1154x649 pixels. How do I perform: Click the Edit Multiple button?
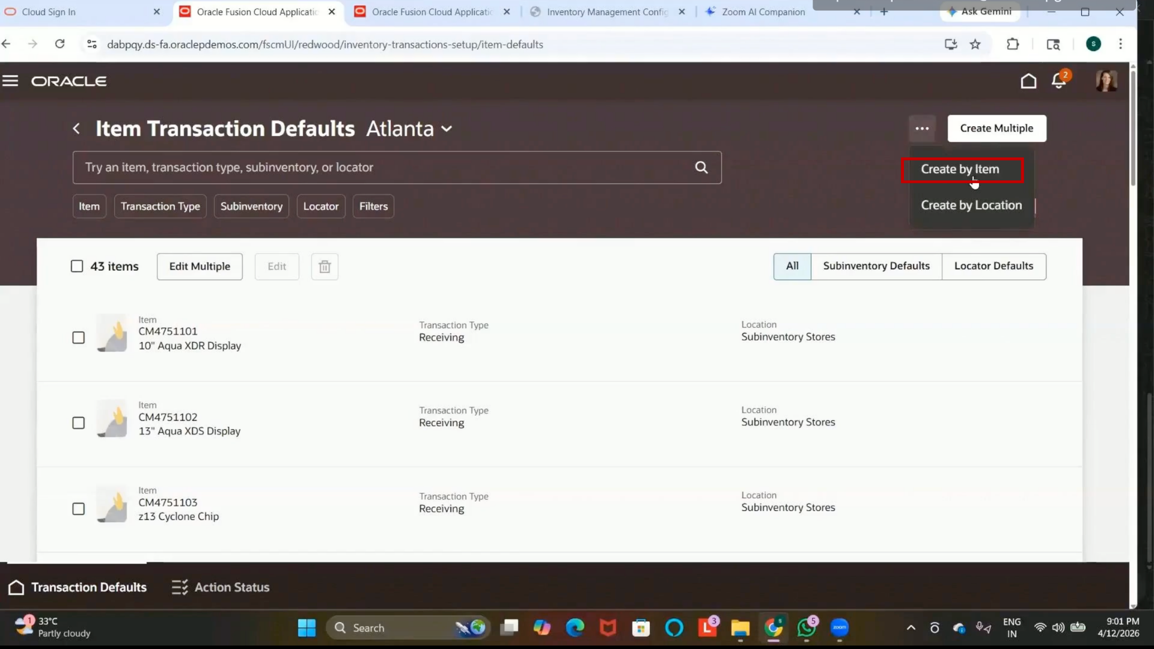coord(200,266)
